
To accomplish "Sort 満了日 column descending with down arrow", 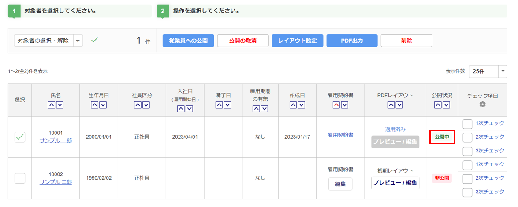I will pyautogui.click(x=227, y=105).
